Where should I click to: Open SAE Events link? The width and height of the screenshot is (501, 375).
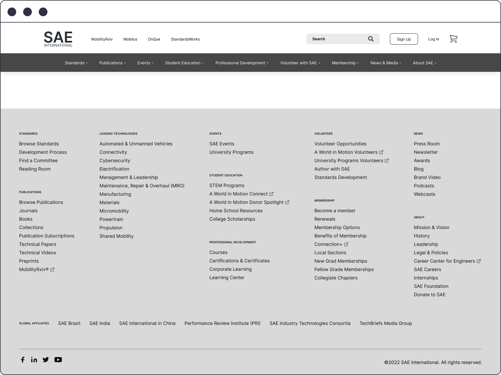coord(222,144)
